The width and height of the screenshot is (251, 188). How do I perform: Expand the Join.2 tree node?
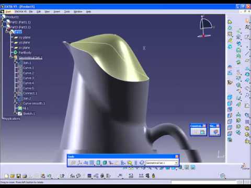pyautogui.click(x=15, y=98)
